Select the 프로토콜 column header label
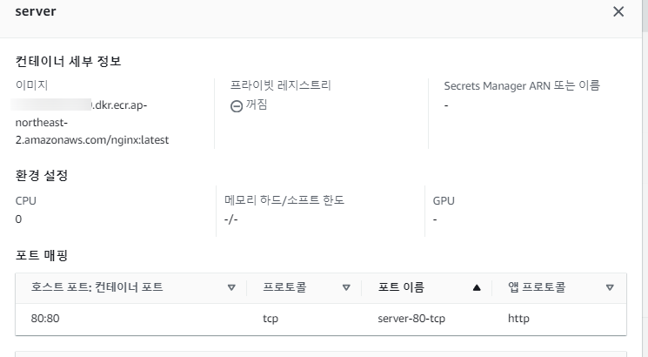 tap(284, 287)
